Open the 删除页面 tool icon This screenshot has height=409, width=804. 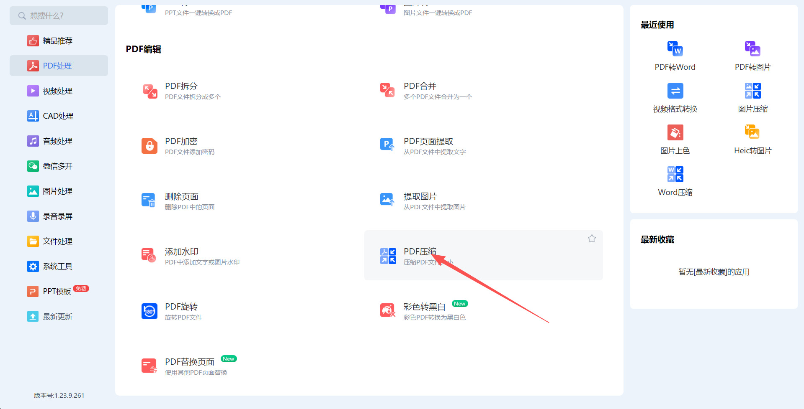click(149, 201)
